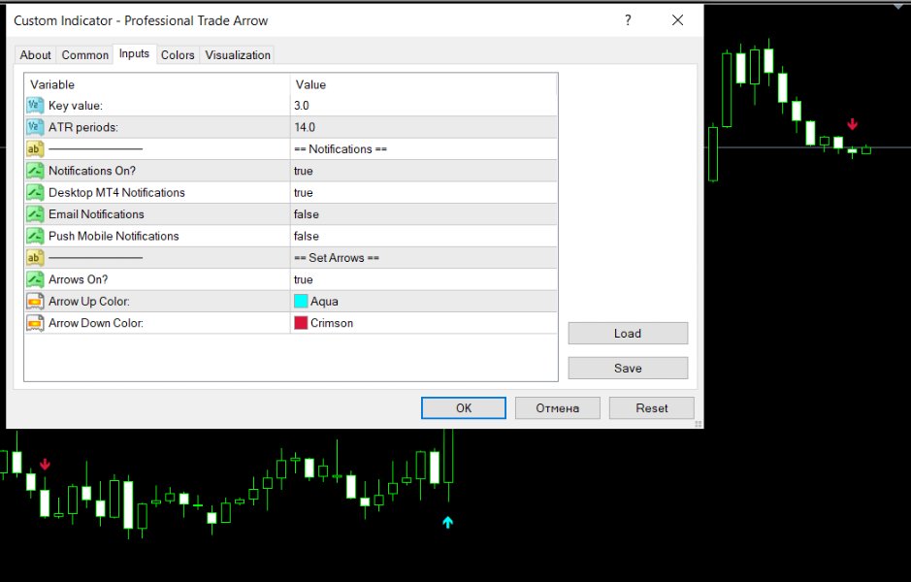Toggle Arrows On? true value
Image resolution: width=911 pixels, height=582 pixels.
tap(424, 279)
